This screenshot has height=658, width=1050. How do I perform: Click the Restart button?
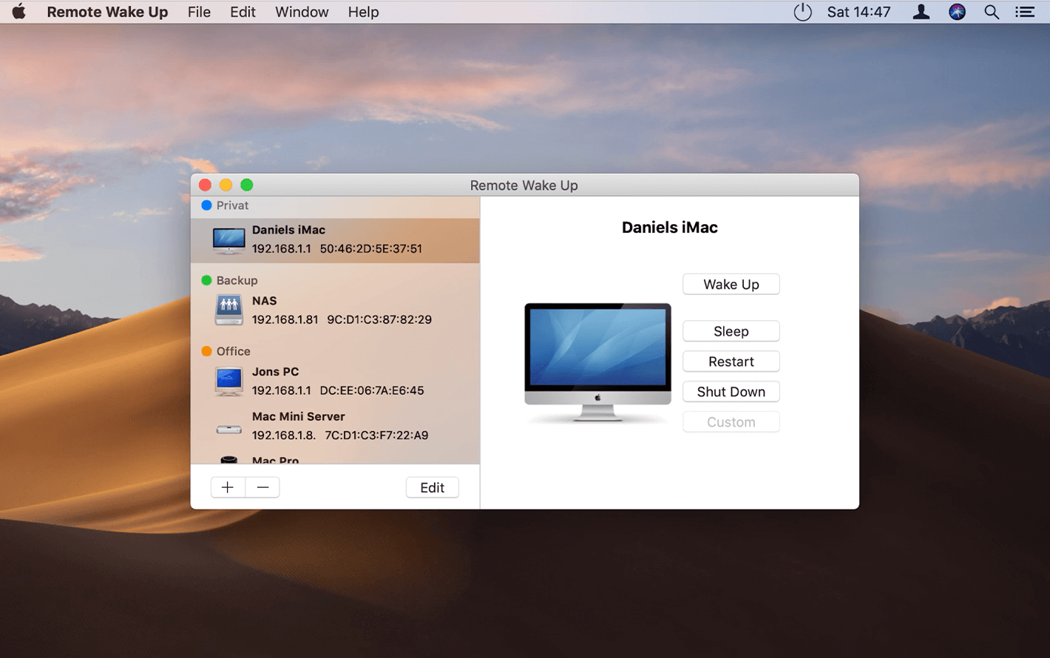(x=731, y=362)
